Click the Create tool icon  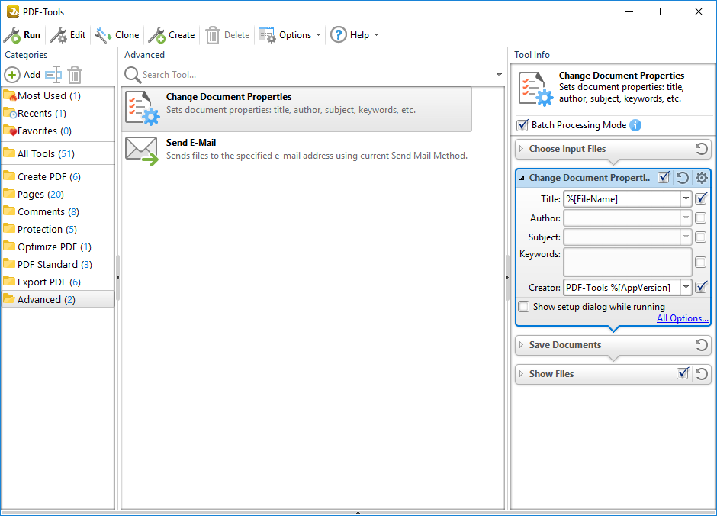[156, 35]
